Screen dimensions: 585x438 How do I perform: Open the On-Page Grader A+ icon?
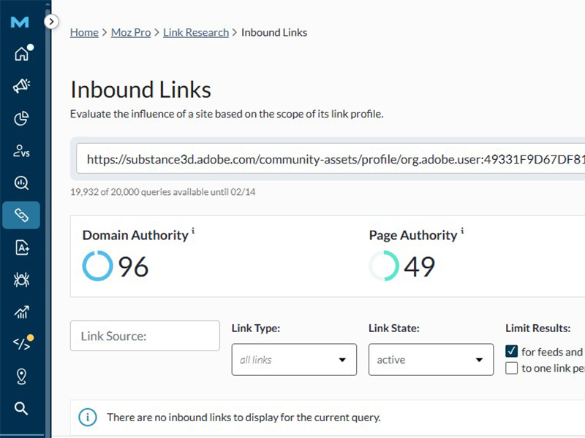[x=22, y=247]
